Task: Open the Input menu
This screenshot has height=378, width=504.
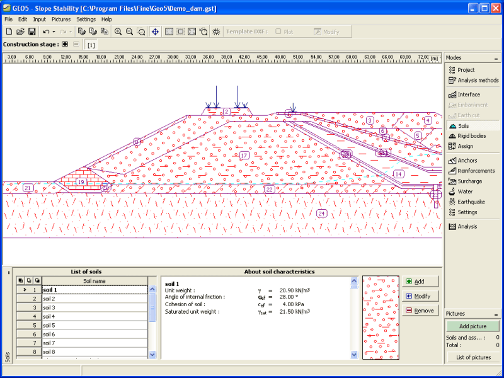Action: click(x=39, y=20)
